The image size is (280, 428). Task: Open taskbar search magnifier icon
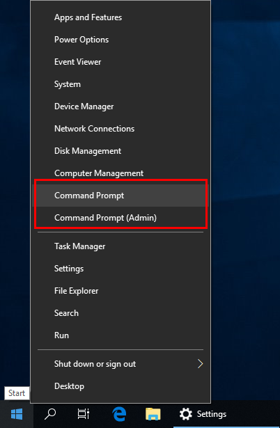50,414
